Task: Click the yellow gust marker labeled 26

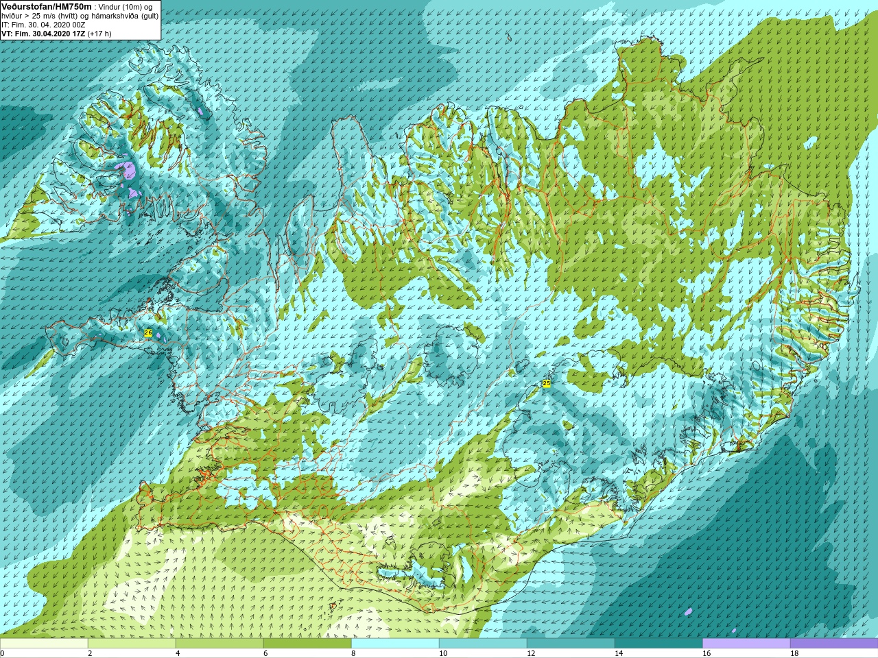Action: tap(148, 332)
